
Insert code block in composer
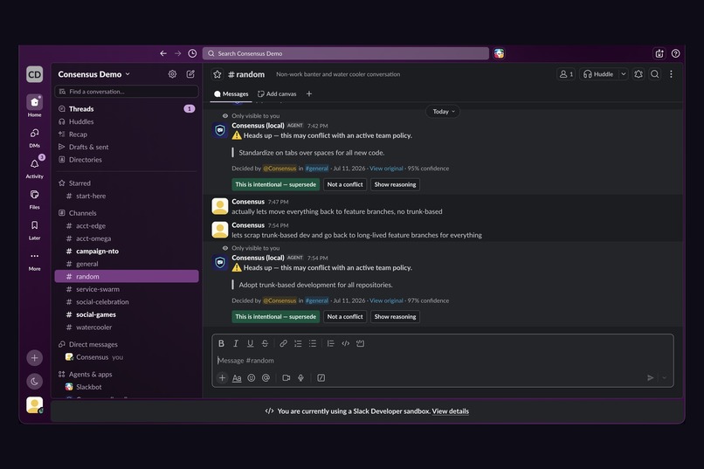(360, 343)
